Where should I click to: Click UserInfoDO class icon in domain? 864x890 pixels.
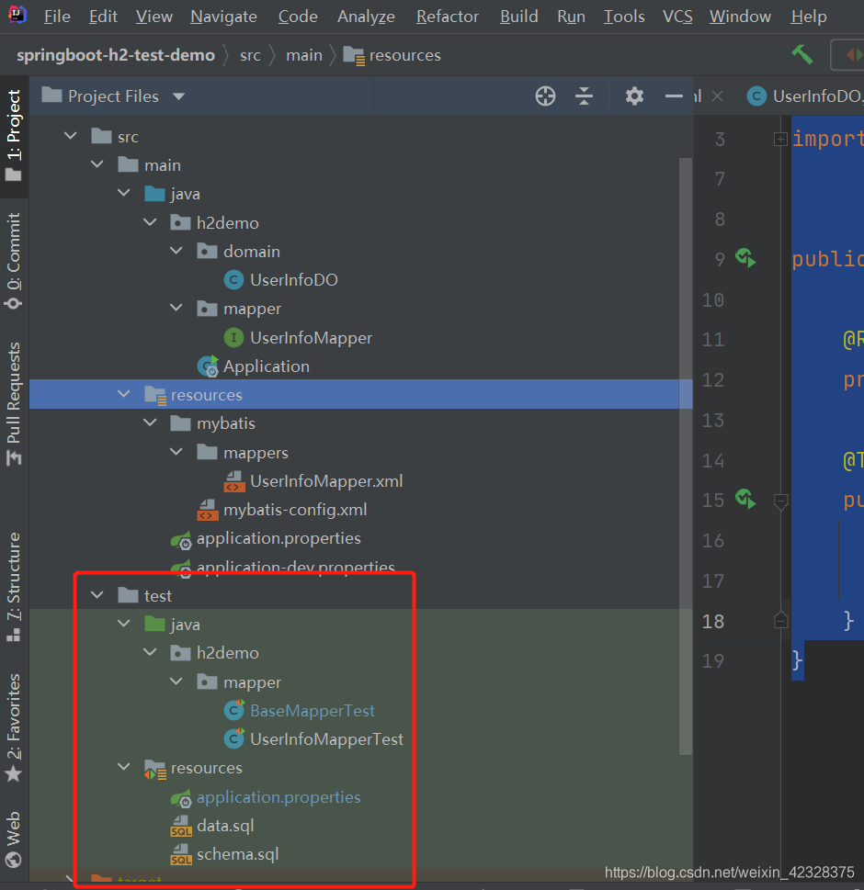click(x=233, y=280)
